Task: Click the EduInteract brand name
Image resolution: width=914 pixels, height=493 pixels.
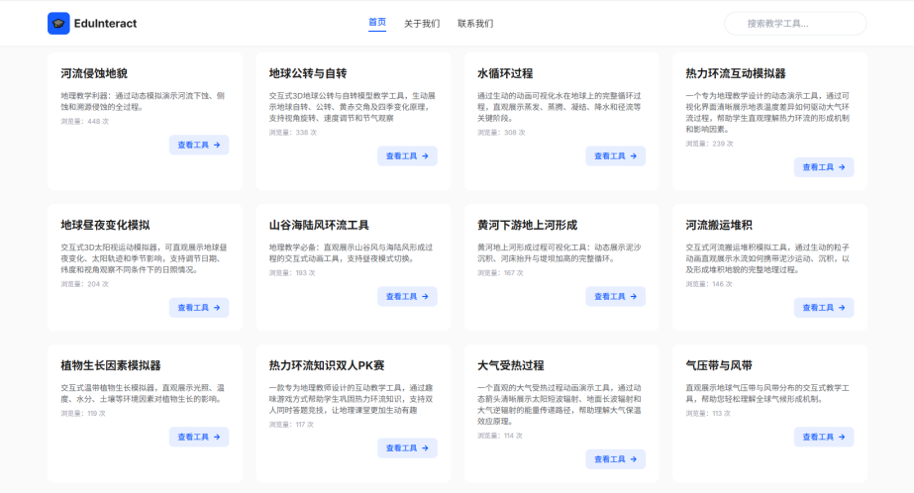Action: tap(105, 24)
